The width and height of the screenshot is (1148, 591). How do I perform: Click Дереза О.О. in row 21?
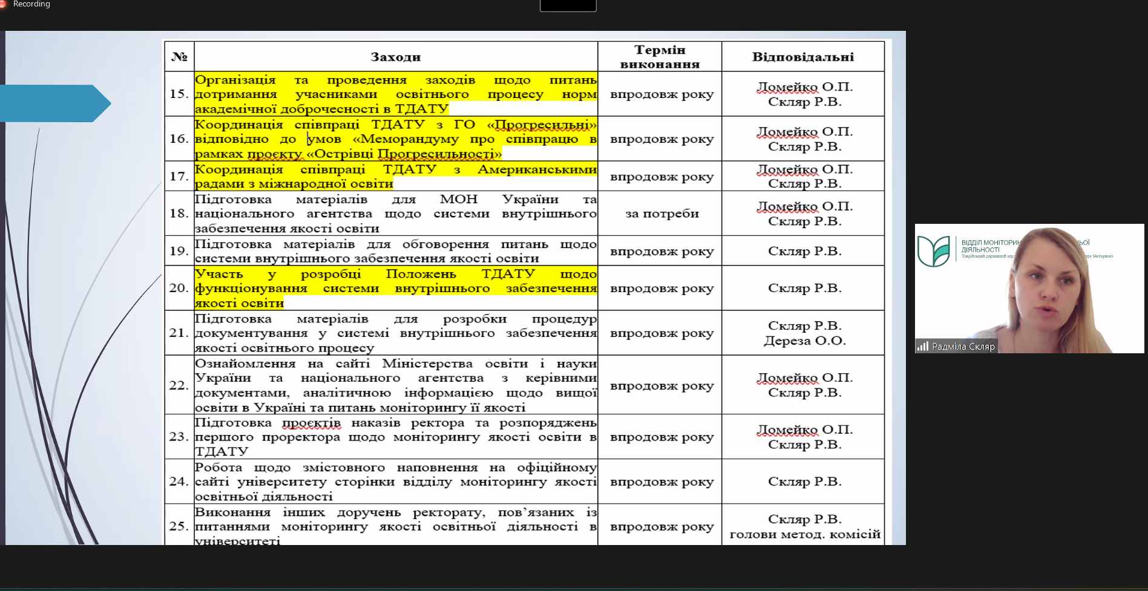click(x=804, y=341)
